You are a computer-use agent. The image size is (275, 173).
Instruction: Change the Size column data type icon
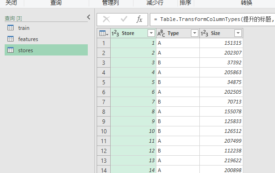(x=204, y=33)
